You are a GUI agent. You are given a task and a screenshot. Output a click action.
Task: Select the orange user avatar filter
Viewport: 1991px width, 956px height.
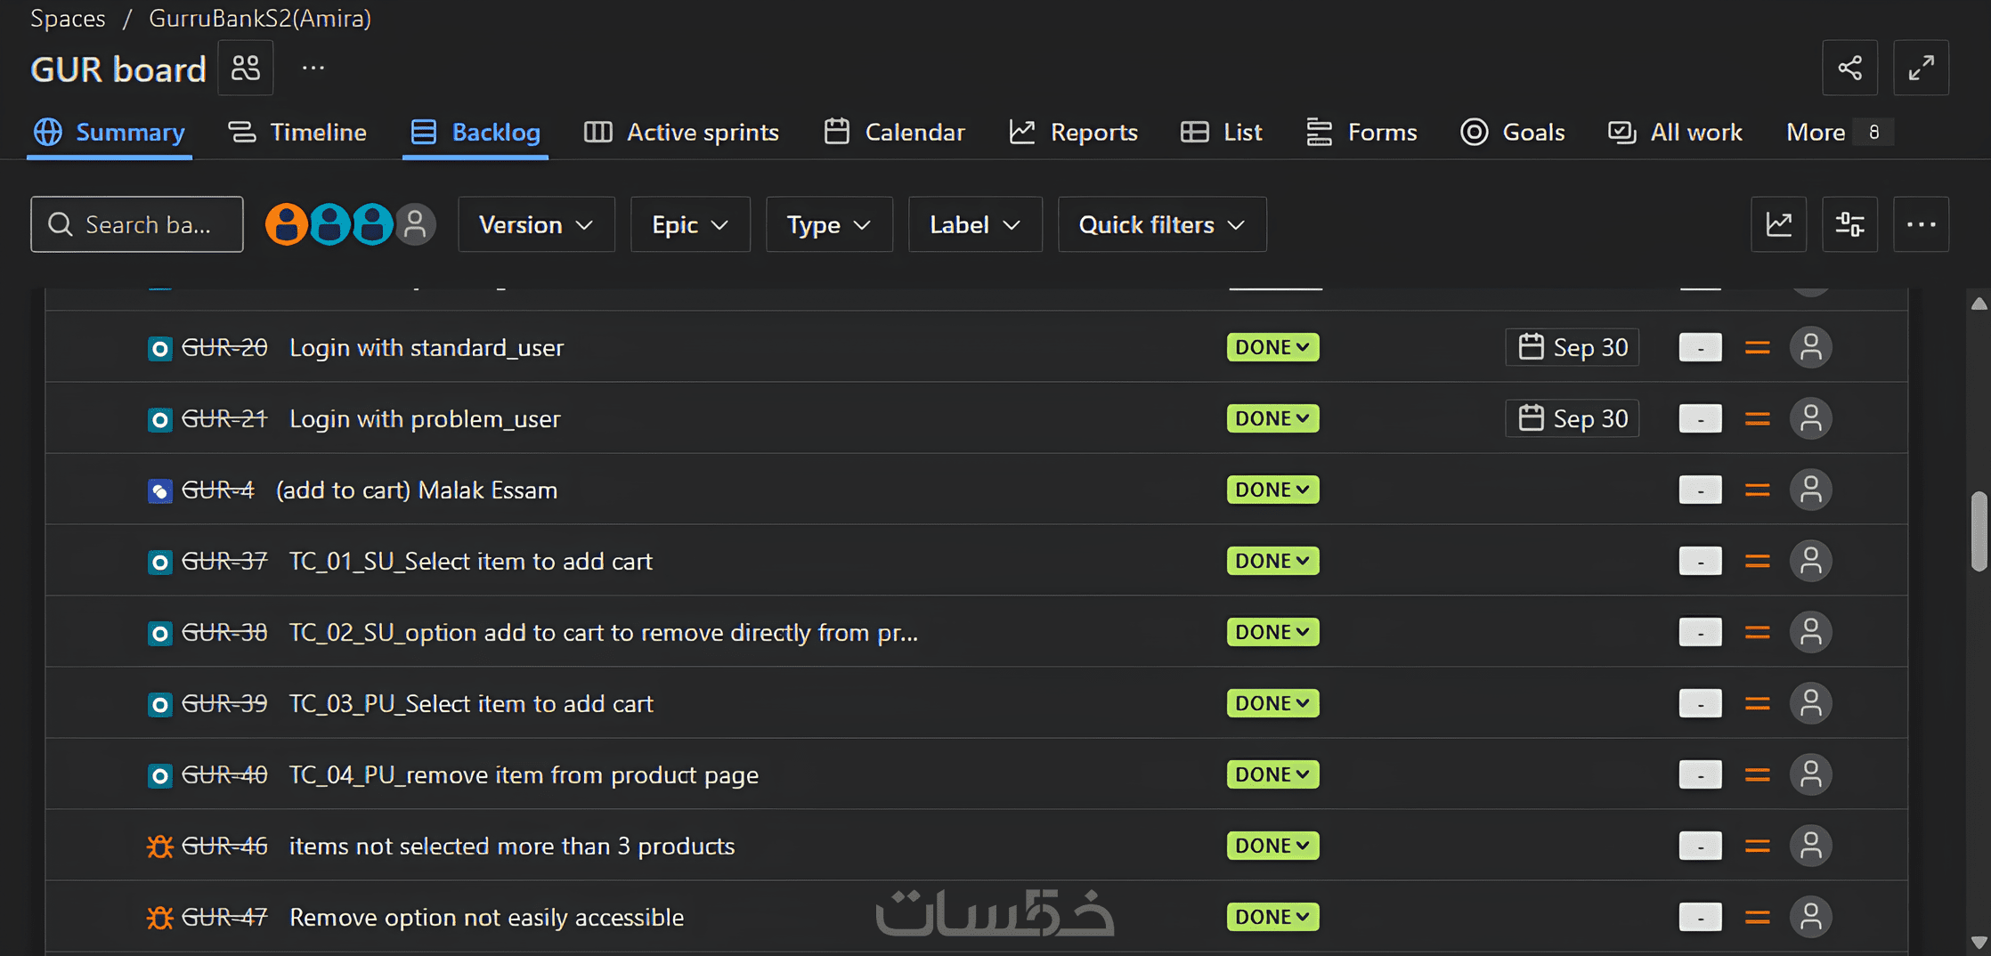pos(286,224)
